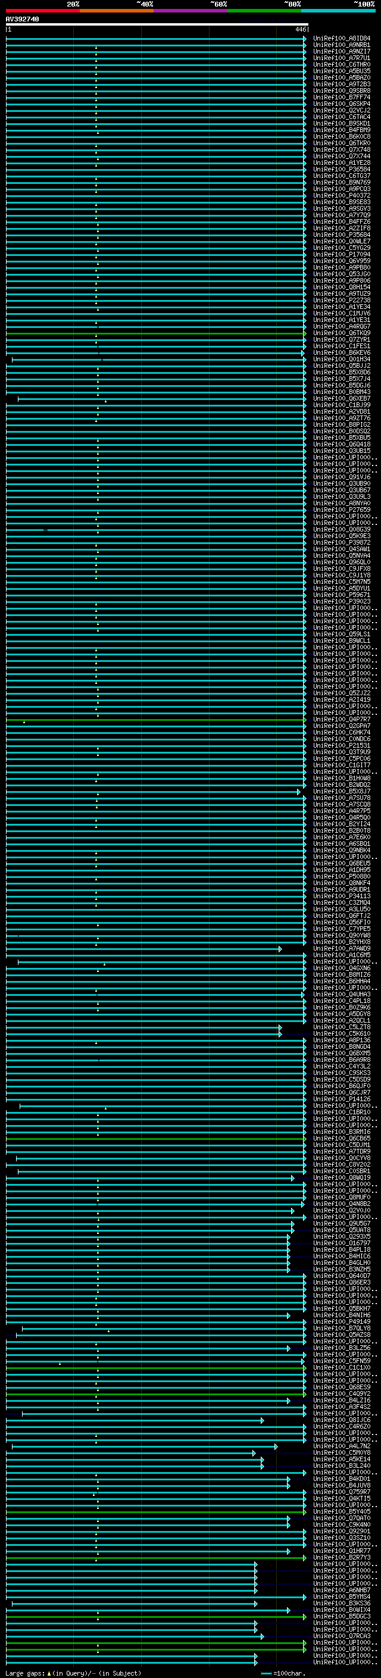Click hit label UniRef100_Q6TKQ9
Image resolution: width=381 pixels, height=1678 pixels.
341,333
